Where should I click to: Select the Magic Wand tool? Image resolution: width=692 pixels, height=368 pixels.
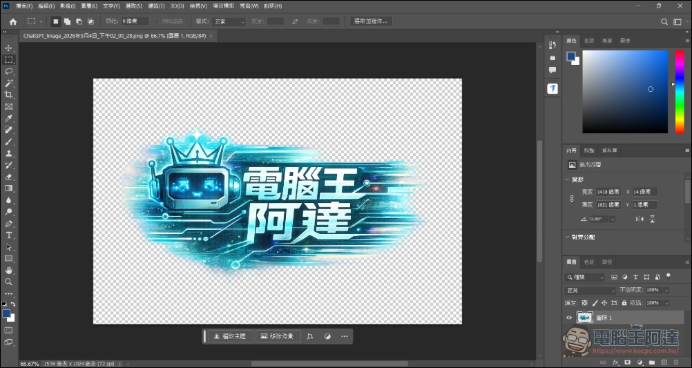[8, 83]
